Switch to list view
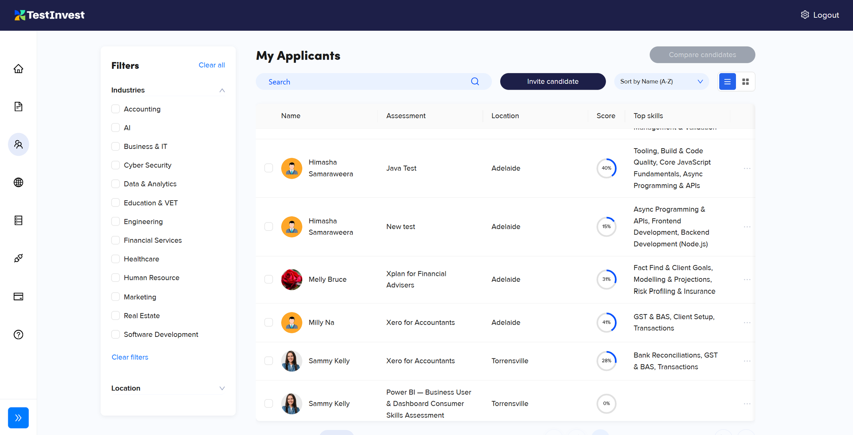 [x=727, y=82]
